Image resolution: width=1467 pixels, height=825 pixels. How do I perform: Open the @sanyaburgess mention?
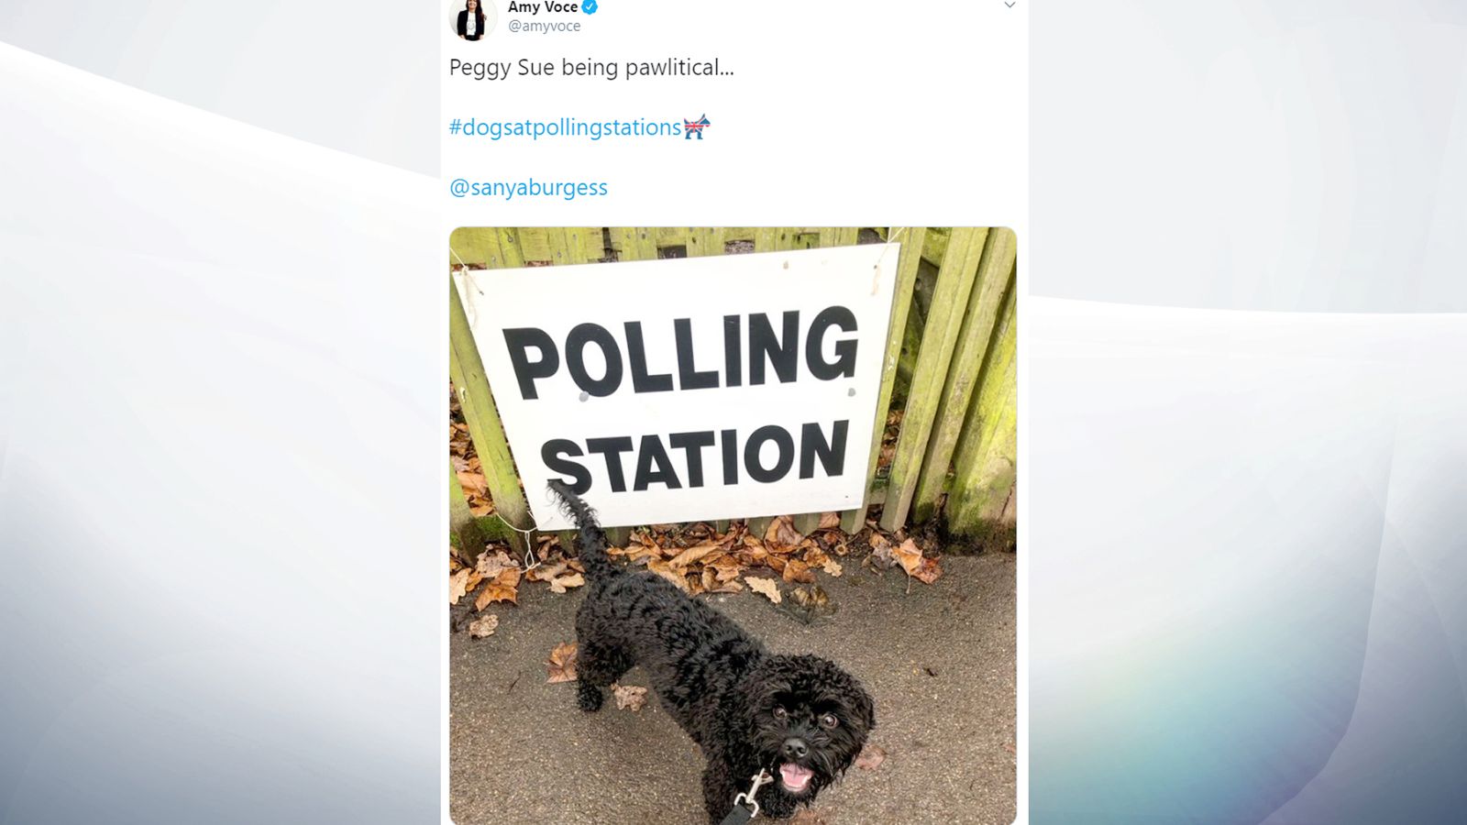point(527,187)
